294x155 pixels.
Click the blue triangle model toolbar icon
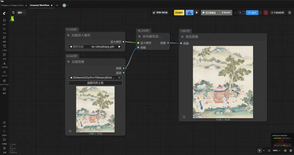coord(189,13)
